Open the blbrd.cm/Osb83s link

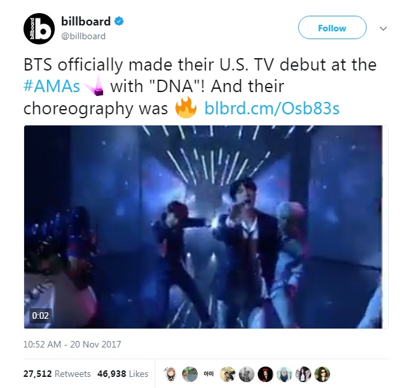point(272,108)
